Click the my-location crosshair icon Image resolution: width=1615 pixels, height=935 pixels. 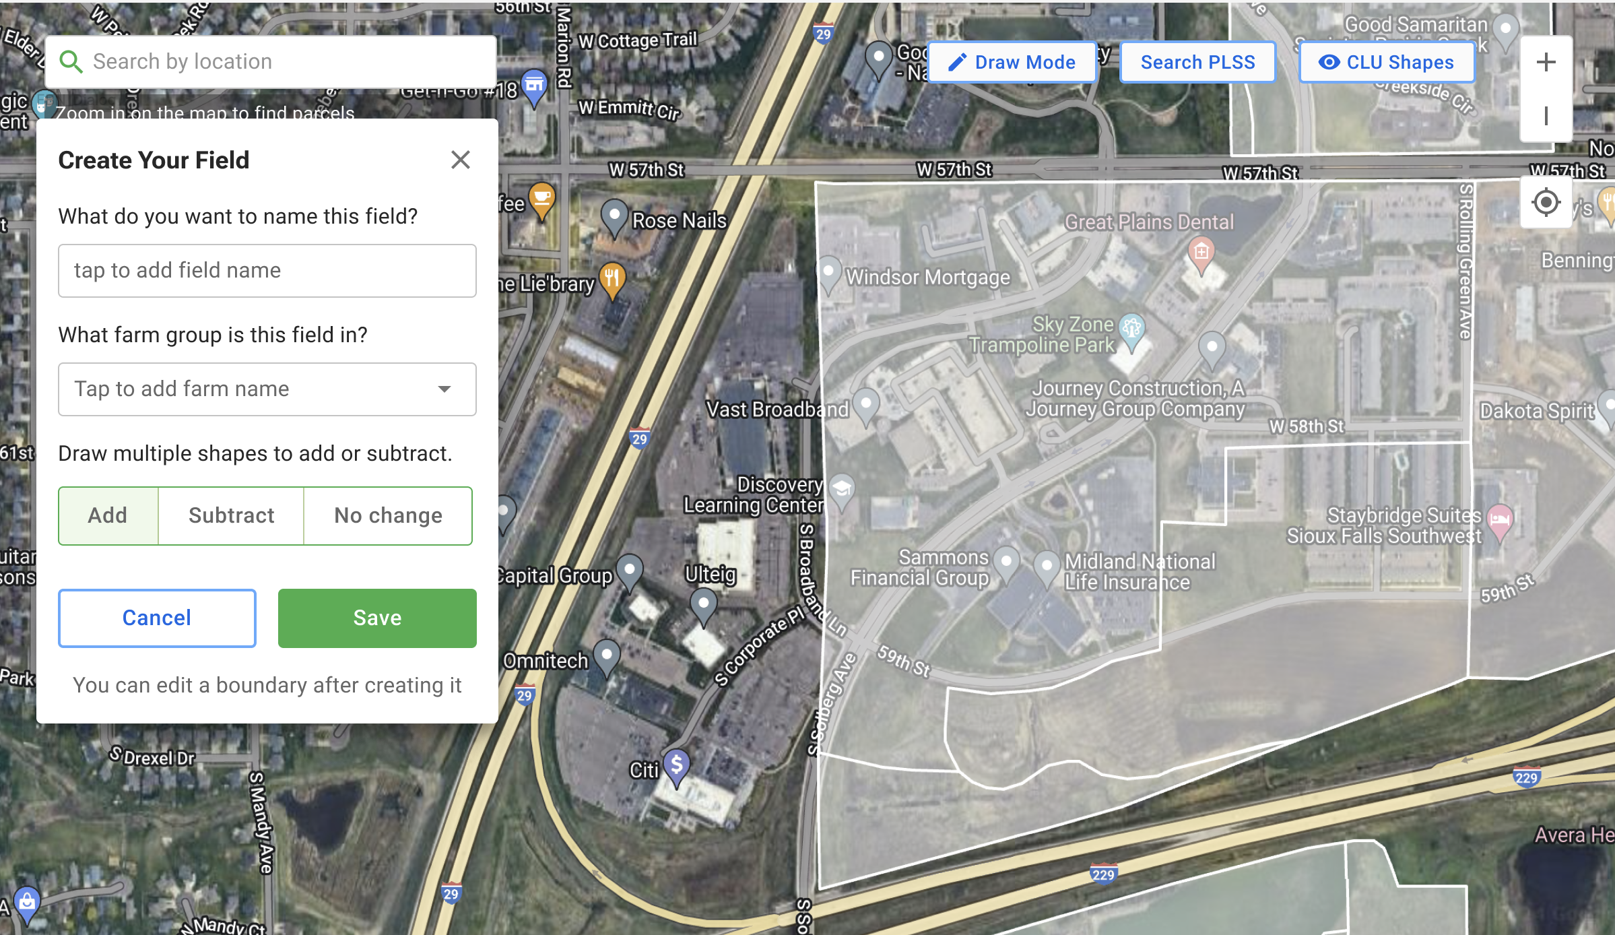1546,202
